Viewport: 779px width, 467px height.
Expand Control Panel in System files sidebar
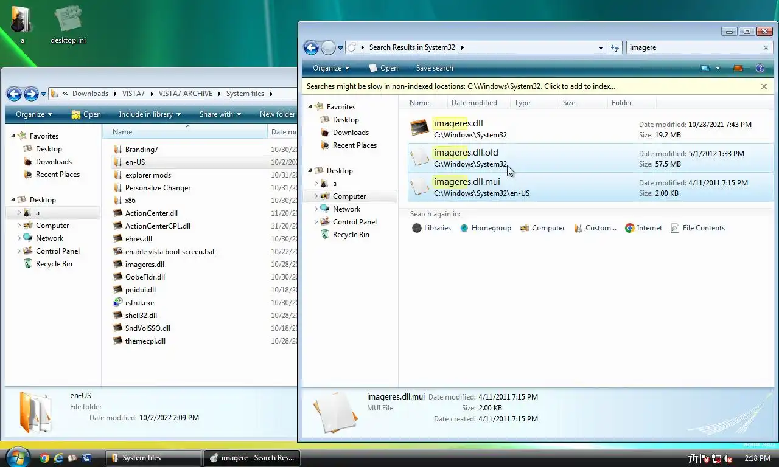pyautogui.click(x=19, y=251)
